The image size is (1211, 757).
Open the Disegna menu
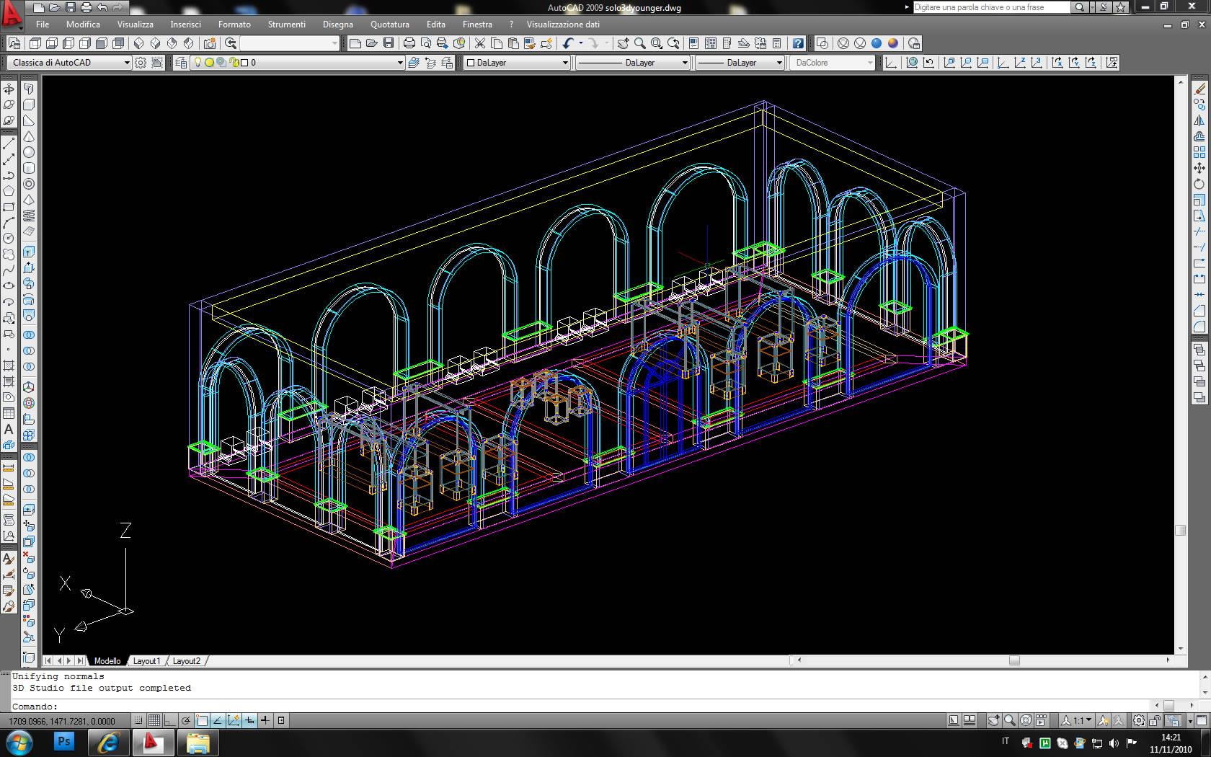pos(337,25)
